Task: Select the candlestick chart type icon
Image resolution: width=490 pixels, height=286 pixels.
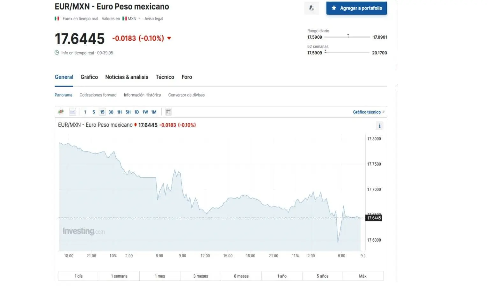Action: point(61,112)
